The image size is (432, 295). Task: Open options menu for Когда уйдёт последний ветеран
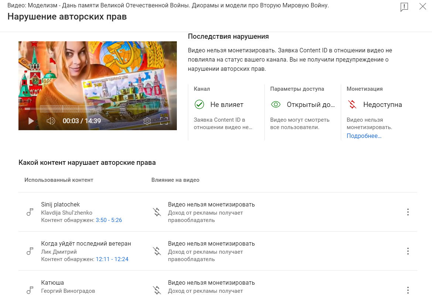(408, 251)
